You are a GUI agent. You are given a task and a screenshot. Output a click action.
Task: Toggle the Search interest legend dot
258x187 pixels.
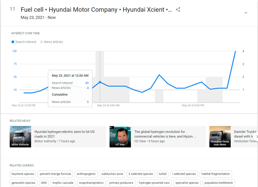[x=13, y=42]
